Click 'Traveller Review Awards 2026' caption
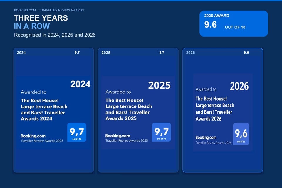 click(214, 143)
